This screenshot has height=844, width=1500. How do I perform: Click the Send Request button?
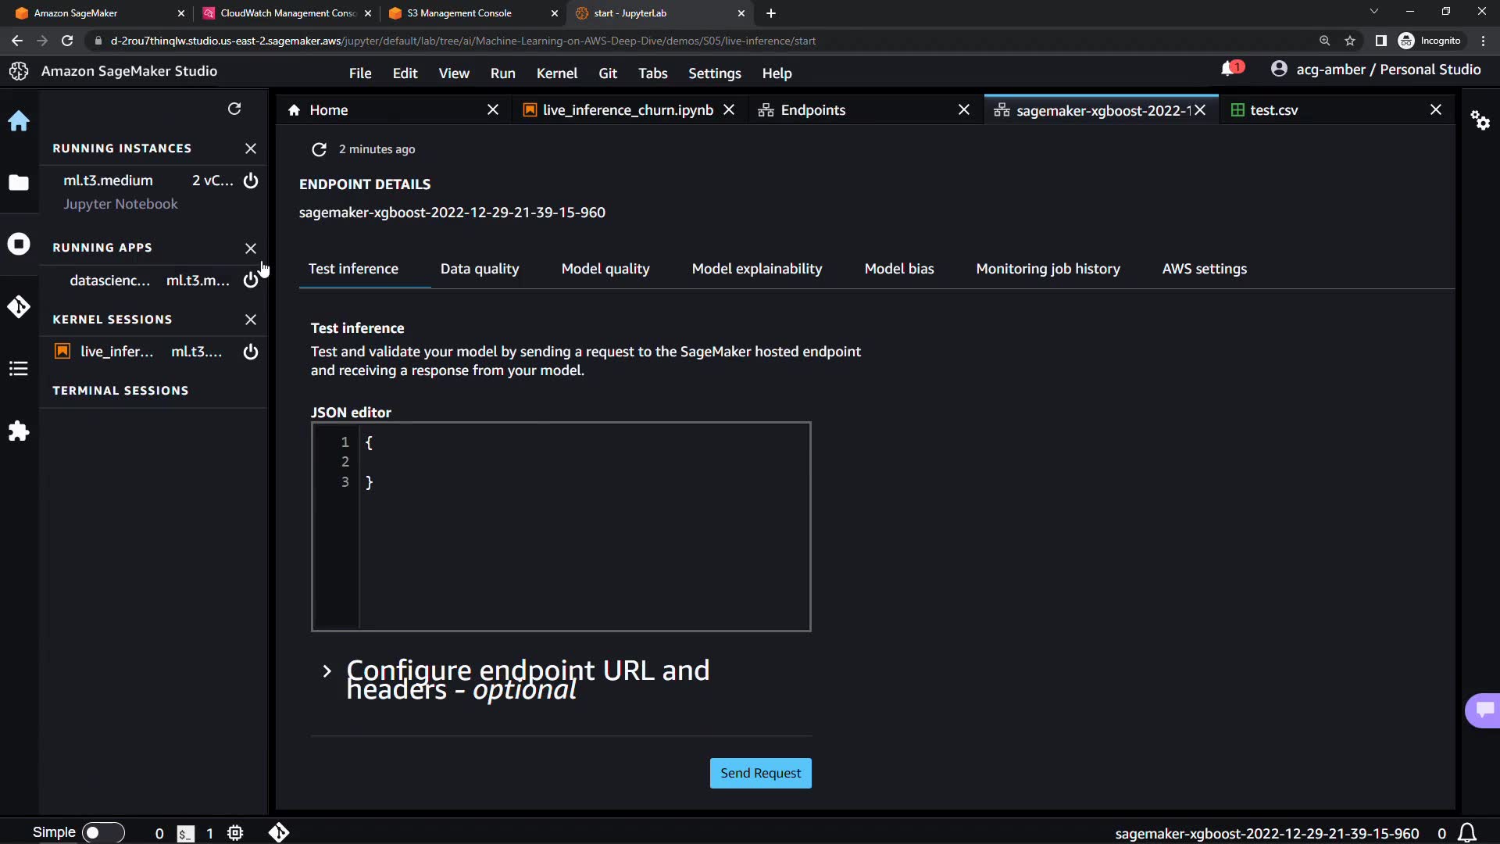[x=760, y=773]
